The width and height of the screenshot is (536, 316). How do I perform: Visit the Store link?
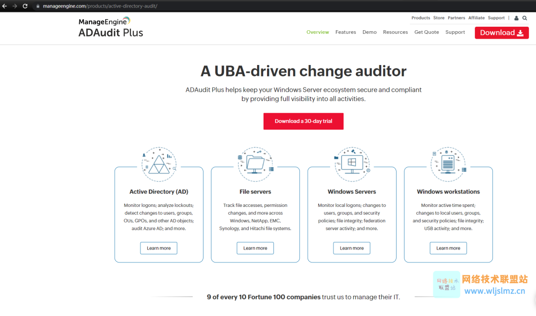click(x=439, y=18)
